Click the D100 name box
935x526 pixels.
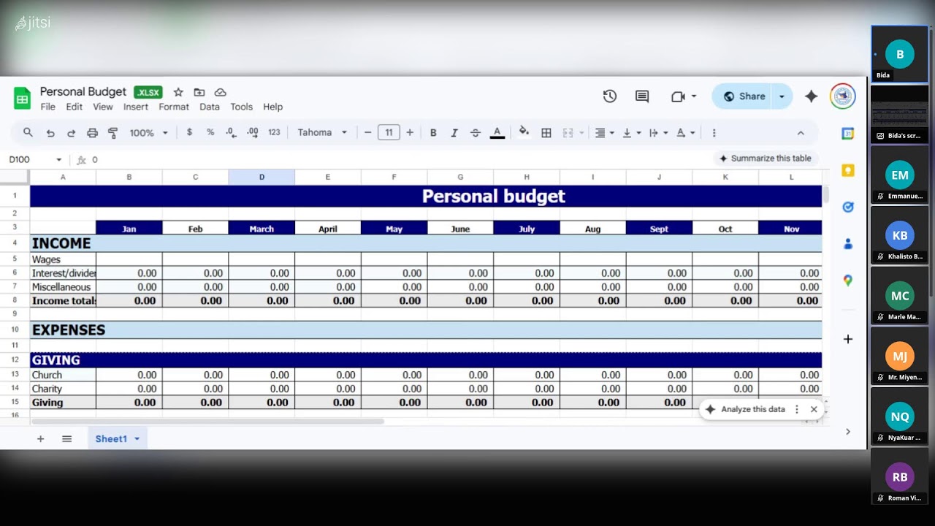coord(35,159)
